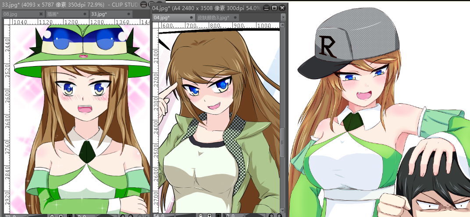Click the unsaved dot on 04.jpg* tab
Viewport: 470px width, 217px height.
click(192, 17)
